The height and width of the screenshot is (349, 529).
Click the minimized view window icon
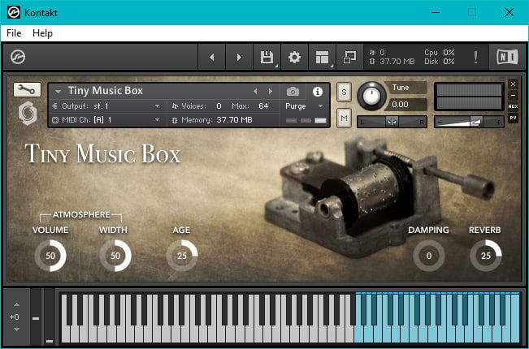349,58
